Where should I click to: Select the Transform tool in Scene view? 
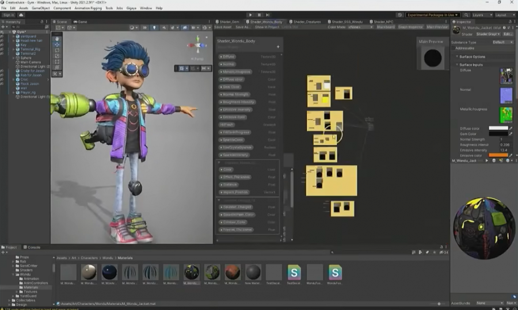57,67
